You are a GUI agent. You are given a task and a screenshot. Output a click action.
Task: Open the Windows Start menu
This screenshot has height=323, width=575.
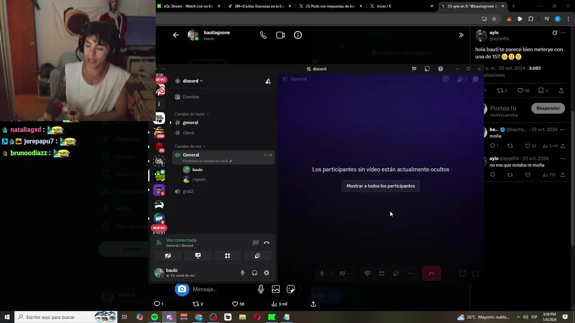click(7, 317)
